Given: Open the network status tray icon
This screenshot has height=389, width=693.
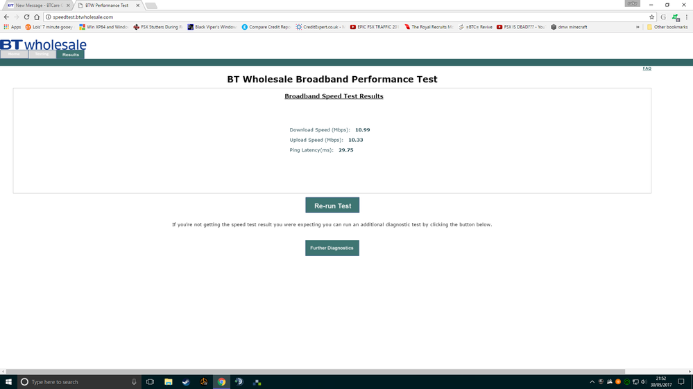Looking at the screenshot, I should click(635, 382).
